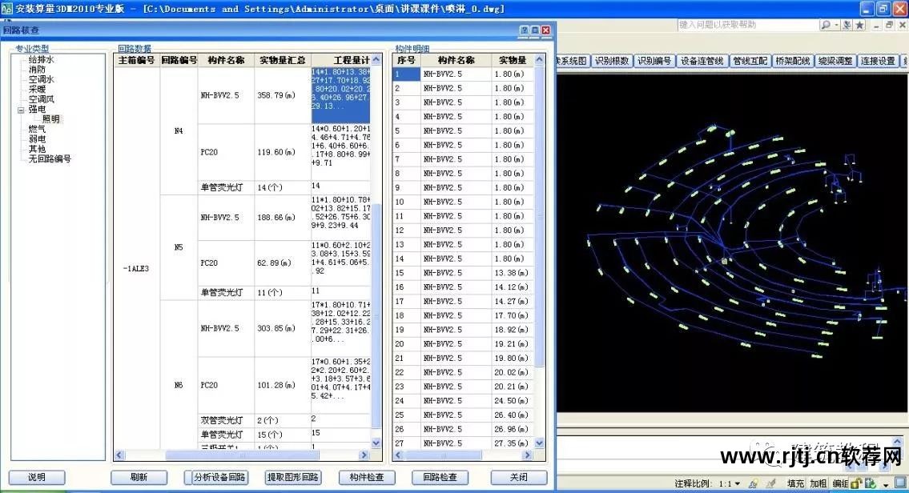Screen dimensions: 909x493
Task: Click the favorites star icon
Action: click(859, 26)
